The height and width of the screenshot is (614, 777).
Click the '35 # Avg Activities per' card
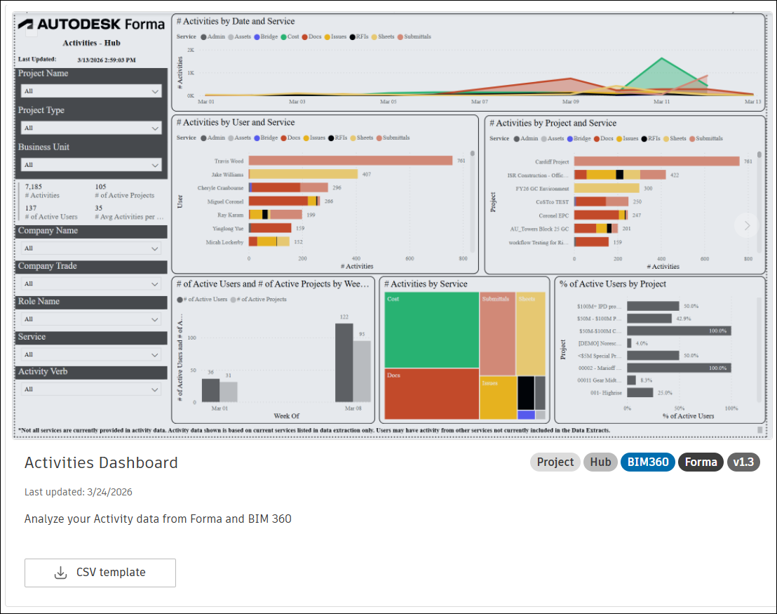tap(129, 213)
